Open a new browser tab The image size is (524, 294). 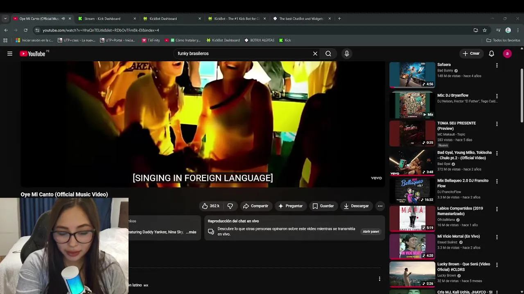[339, 18]
